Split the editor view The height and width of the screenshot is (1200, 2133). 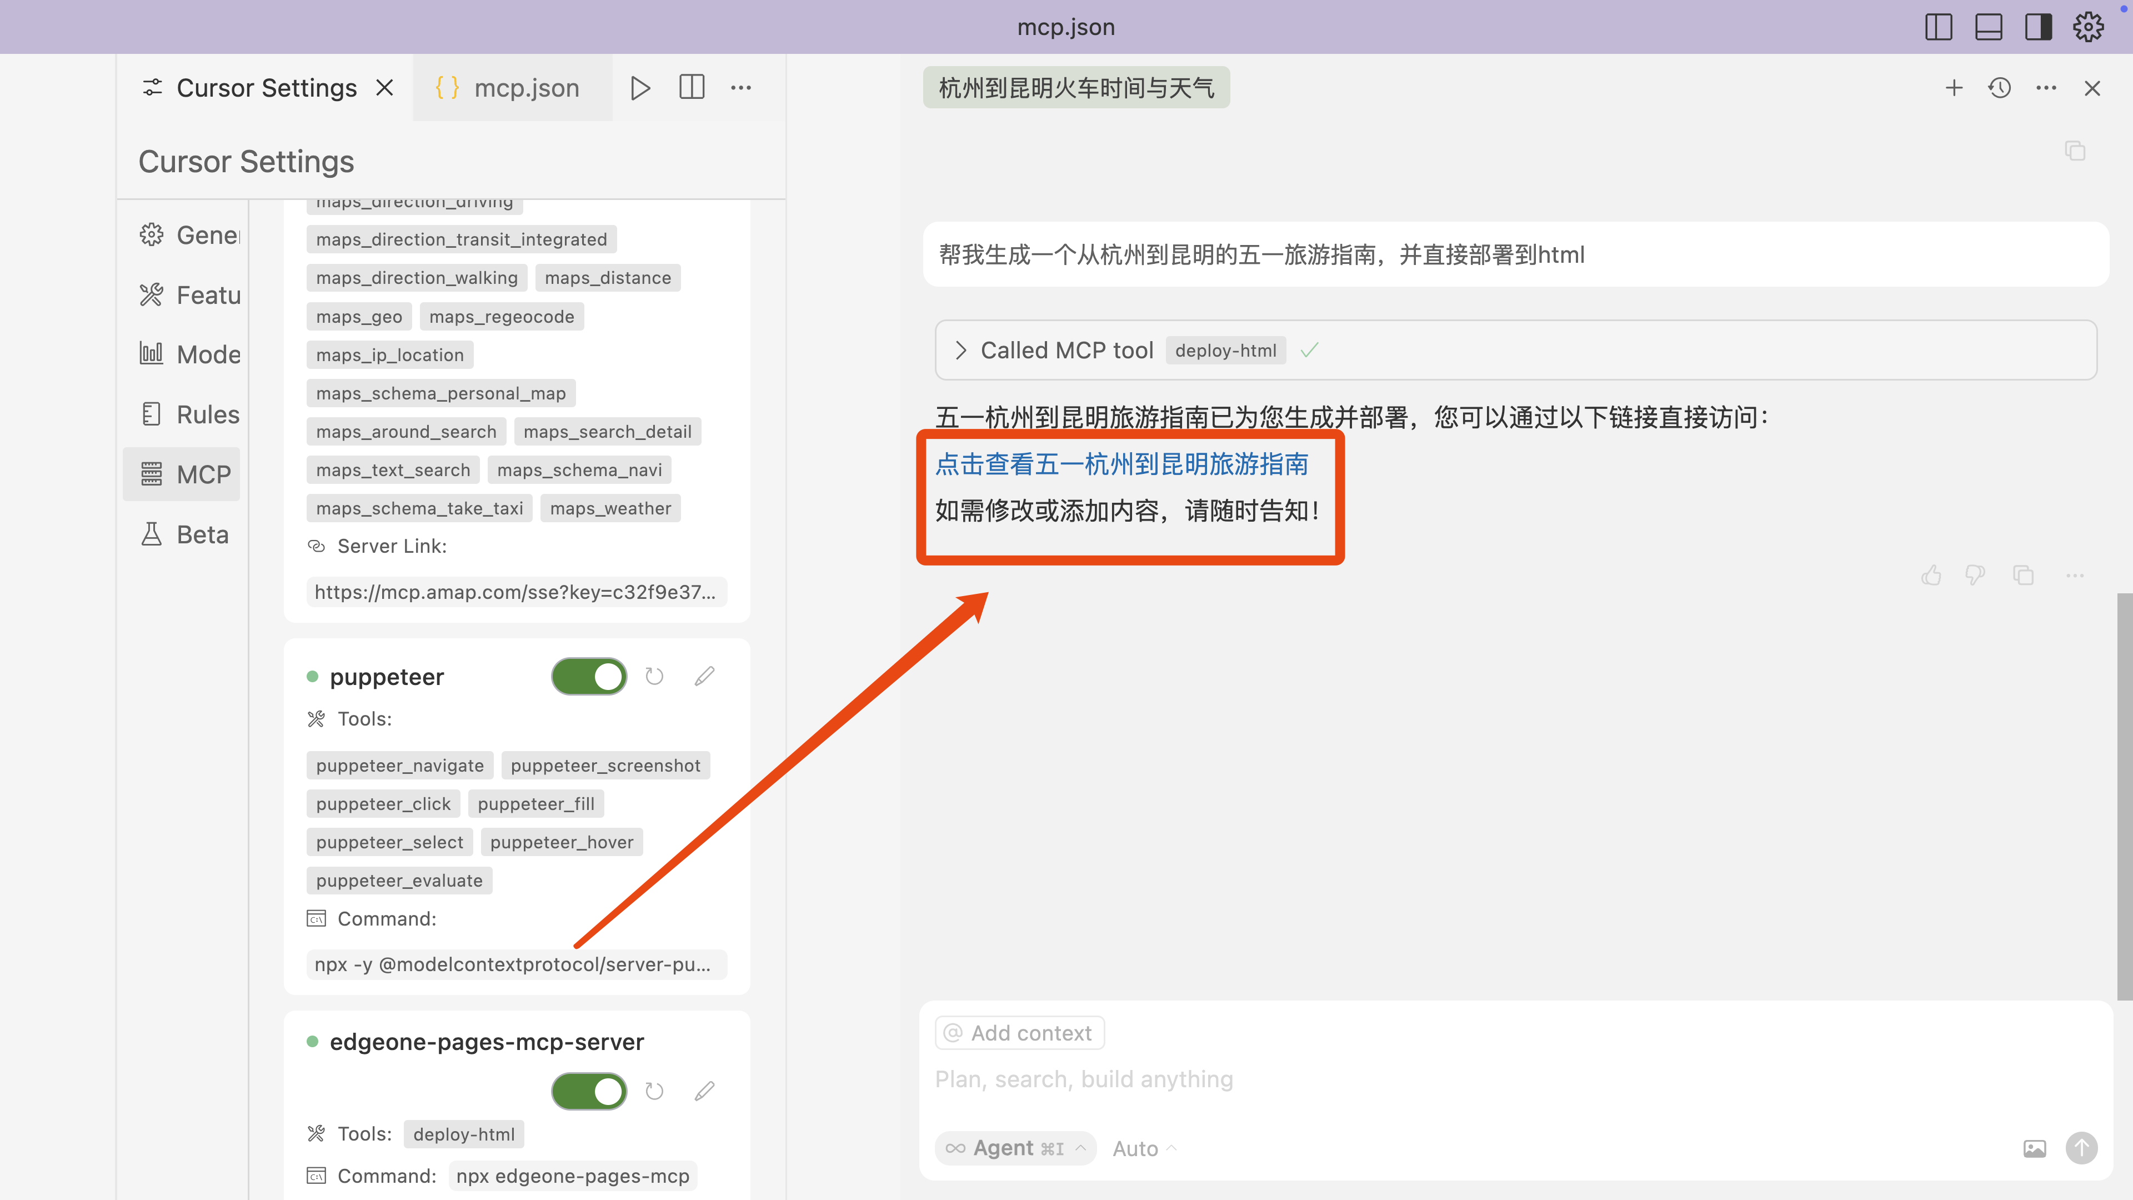tap(692, 88)
